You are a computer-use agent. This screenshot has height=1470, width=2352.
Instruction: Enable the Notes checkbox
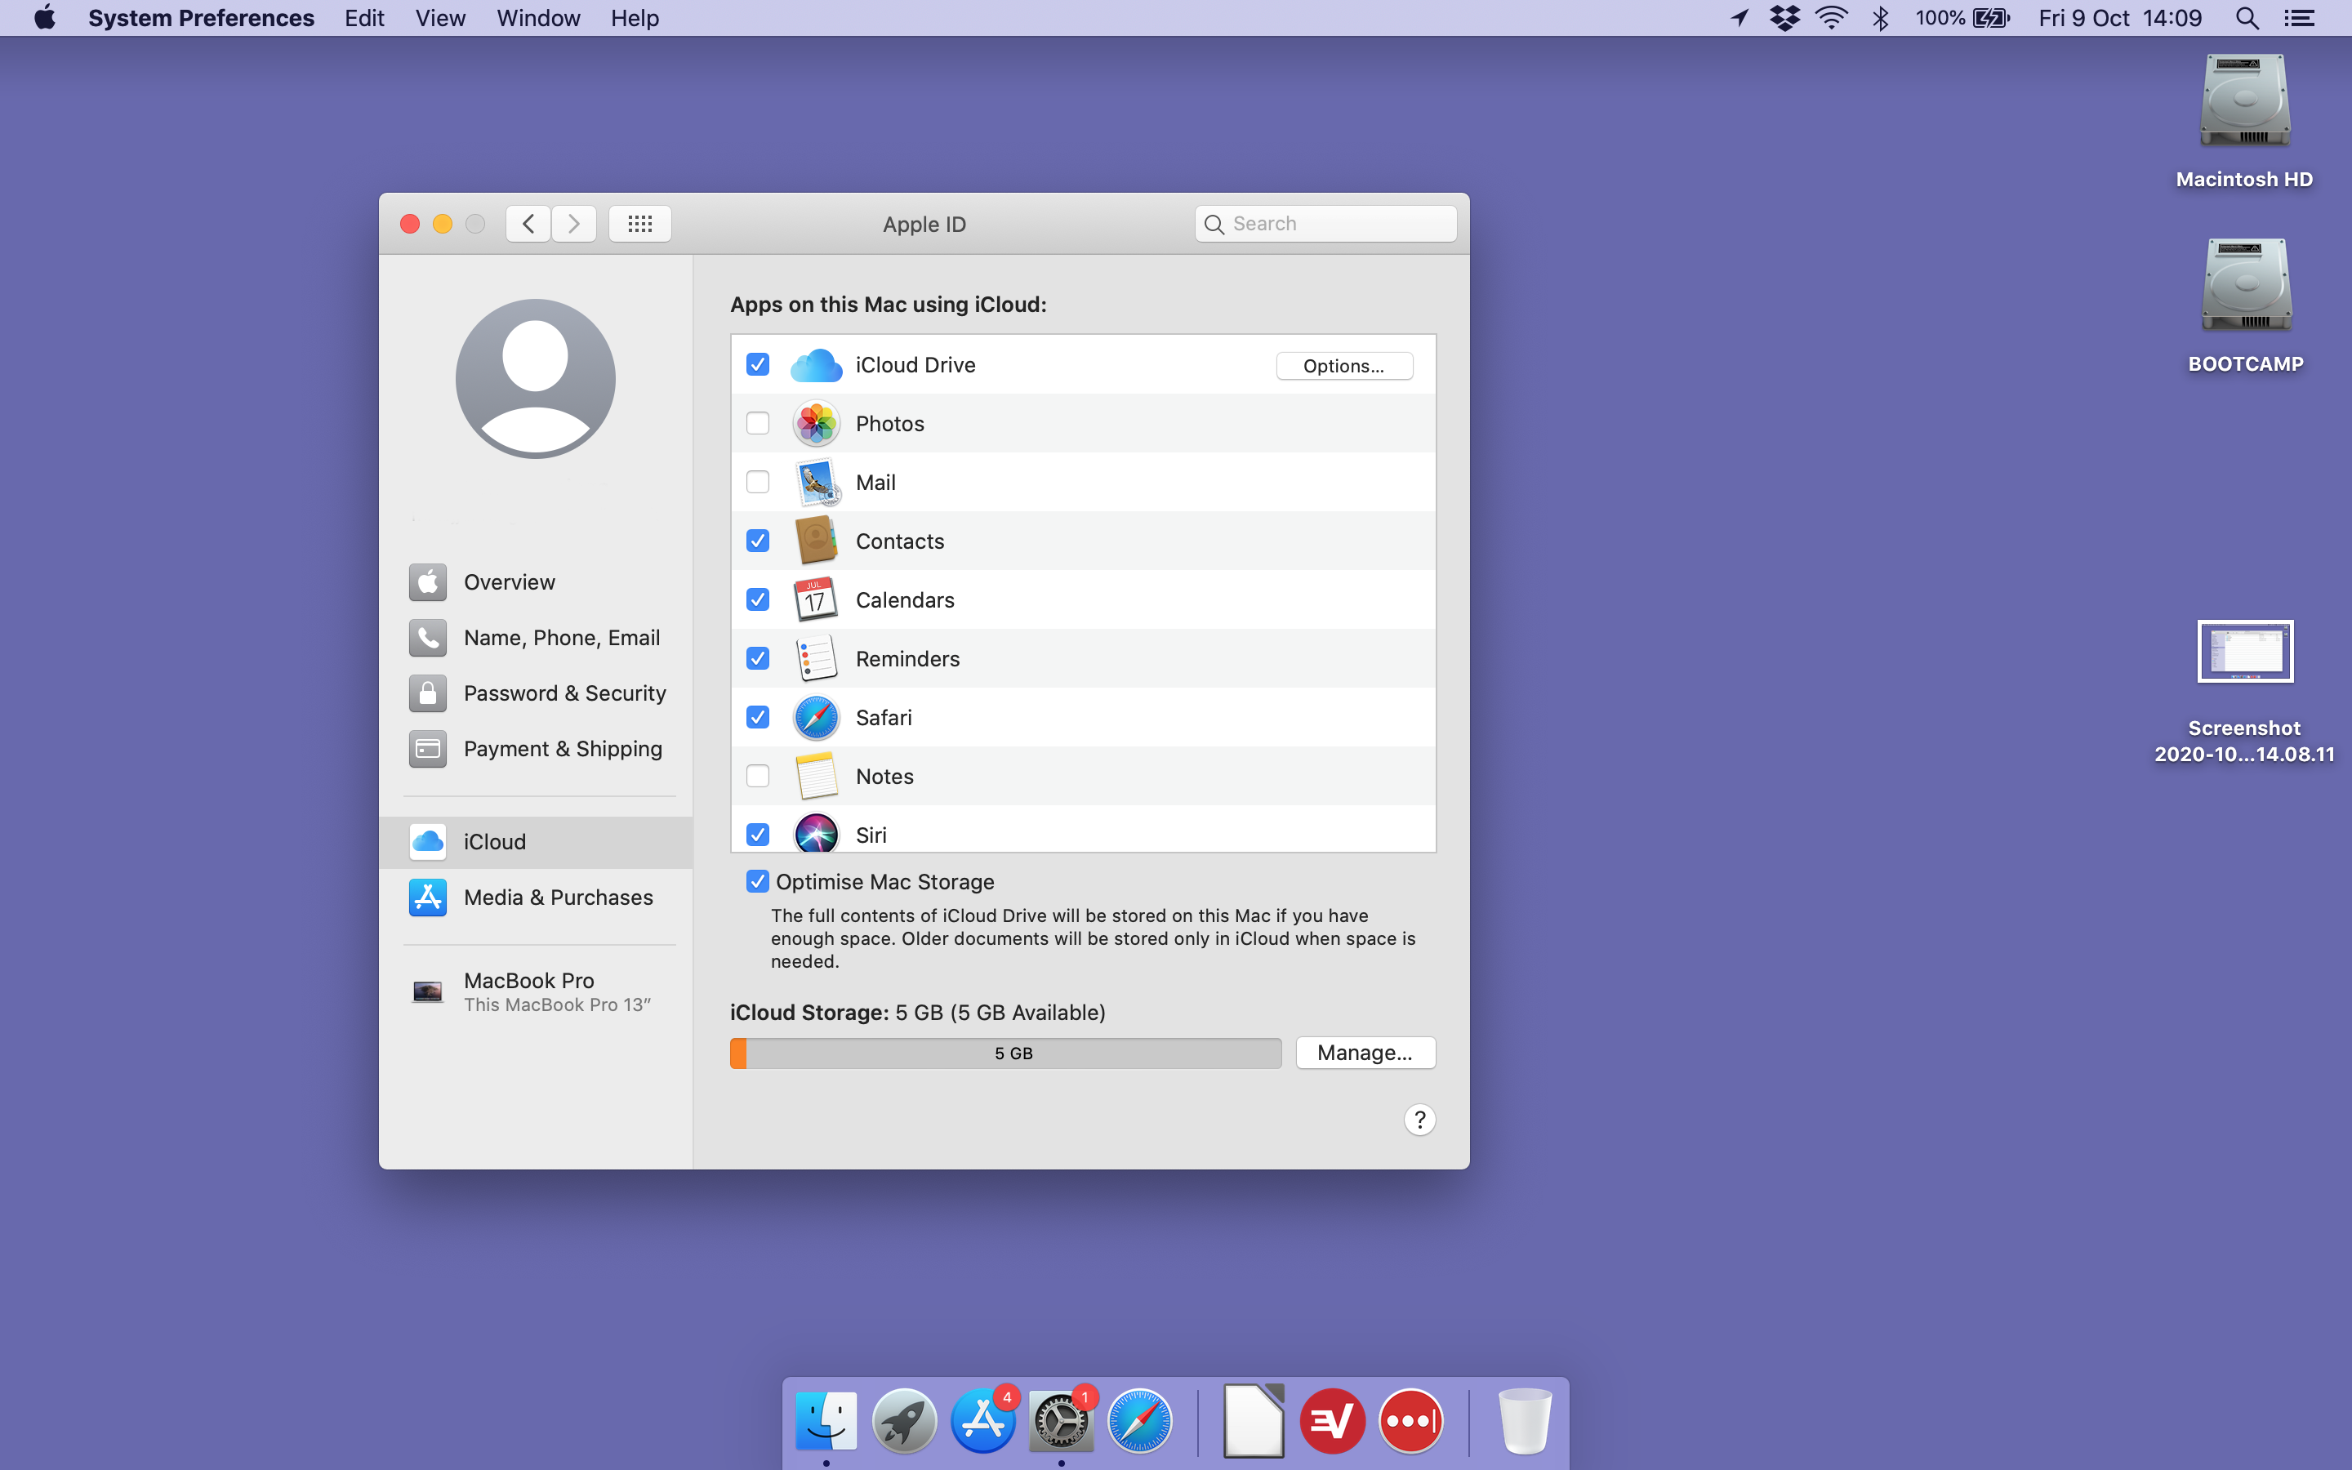758,776
